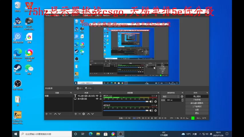
Task: Open the 工具(T) menu in OBS
Action: (x=98, y=16)
